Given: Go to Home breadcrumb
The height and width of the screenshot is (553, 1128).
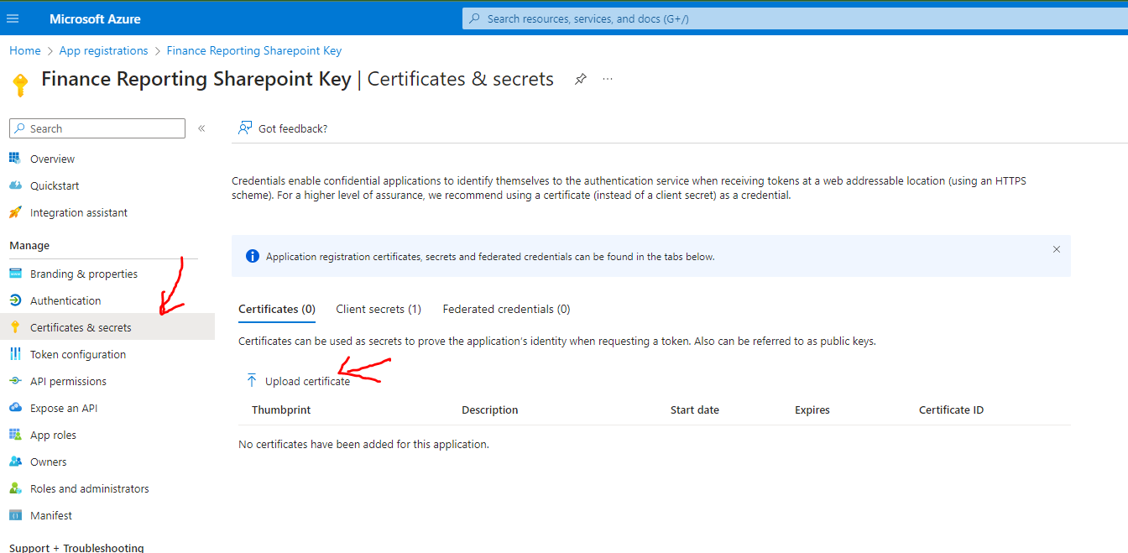Looking at the screenshot, I should [x=25, y=50].
